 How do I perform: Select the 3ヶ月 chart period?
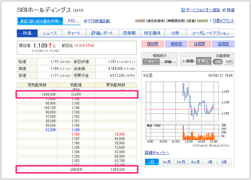pos(181,162)
